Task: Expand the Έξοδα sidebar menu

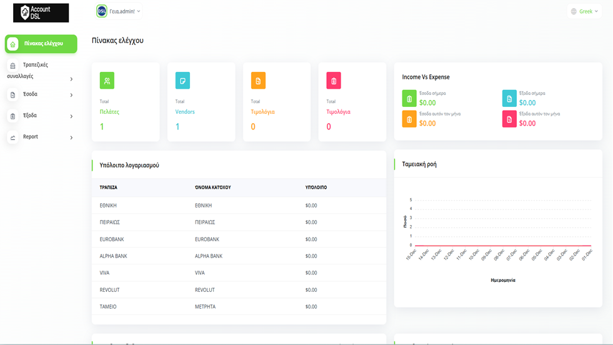Action: (41, 116)
